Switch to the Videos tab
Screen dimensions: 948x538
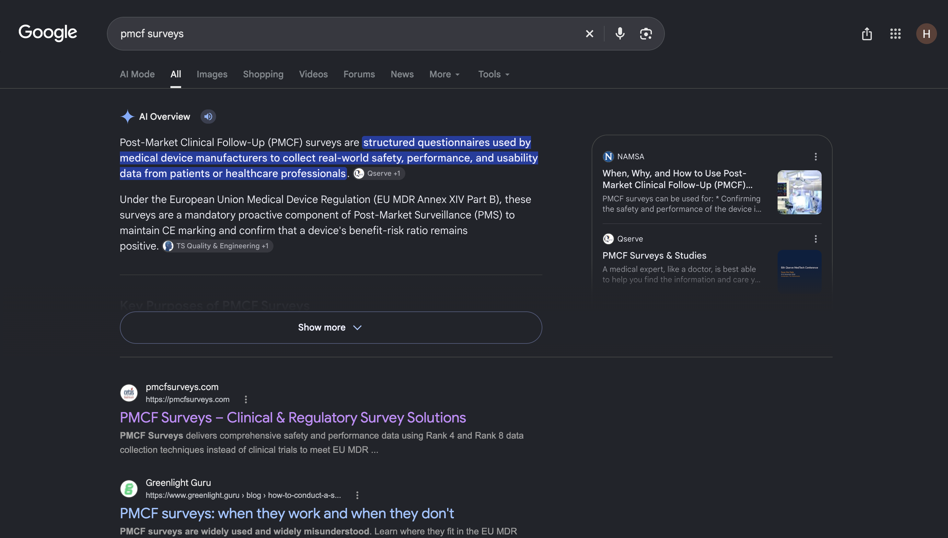click(313, 74)
